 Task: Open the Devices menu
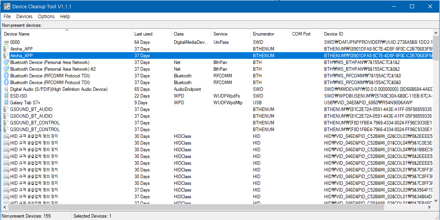(24, 17)
